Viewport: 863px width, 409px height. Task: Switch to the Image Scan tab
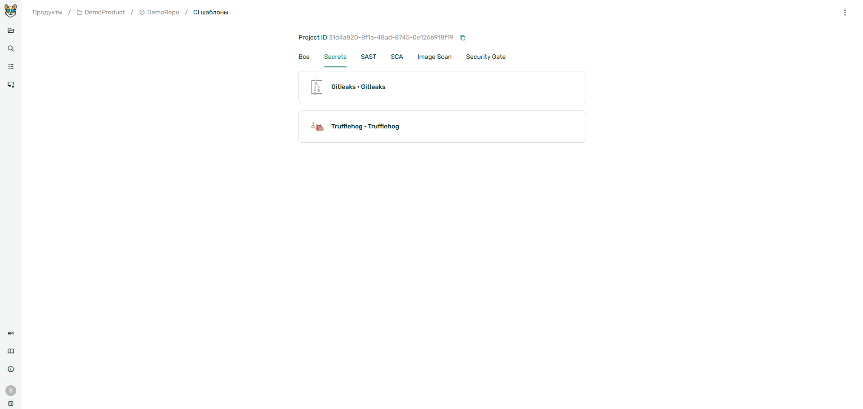(435, 57)
